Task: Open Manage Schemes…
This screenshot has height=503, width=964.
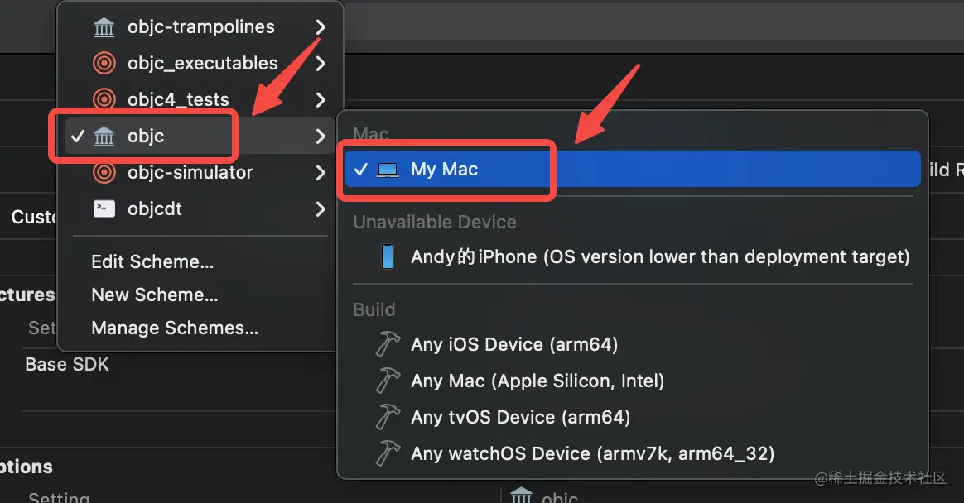Action: coord(175,328)
